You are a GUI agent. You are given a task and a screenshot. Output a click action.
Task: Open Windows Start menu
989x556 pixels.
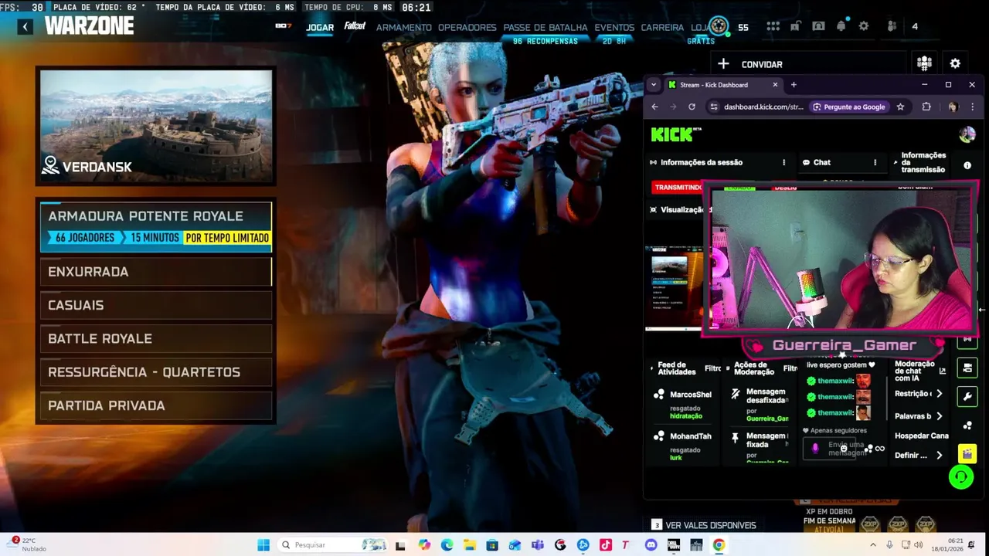[263, 545]
